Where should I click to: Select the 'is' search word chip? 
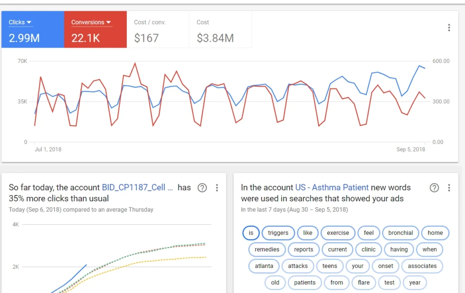coord(251,233)
